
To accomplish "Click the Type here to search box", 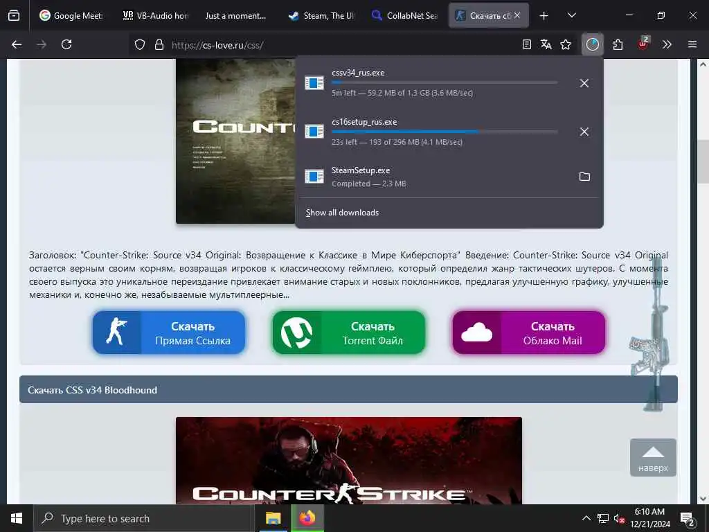I will pos(144,518).
